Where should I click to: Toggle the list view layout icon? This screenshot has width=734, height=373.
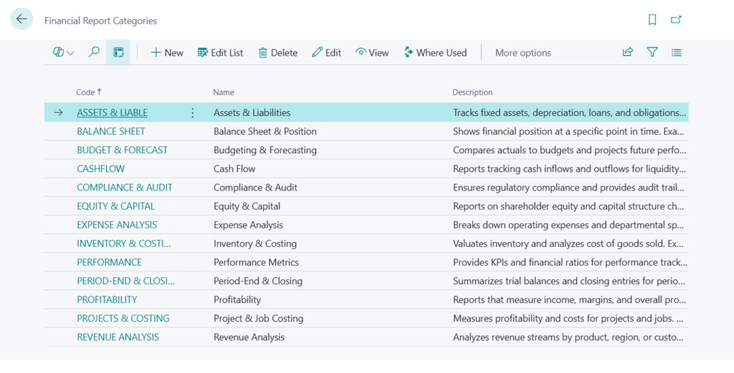point(677,52)
